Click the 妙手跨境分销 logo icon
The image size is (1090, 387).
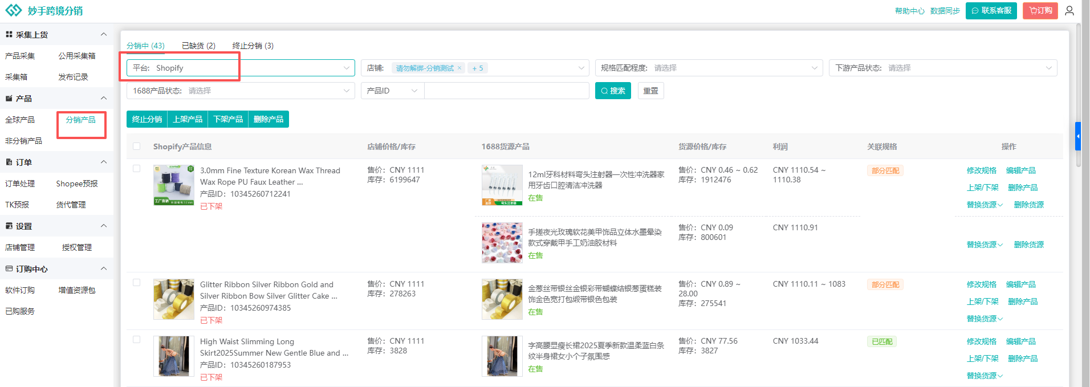14,11
